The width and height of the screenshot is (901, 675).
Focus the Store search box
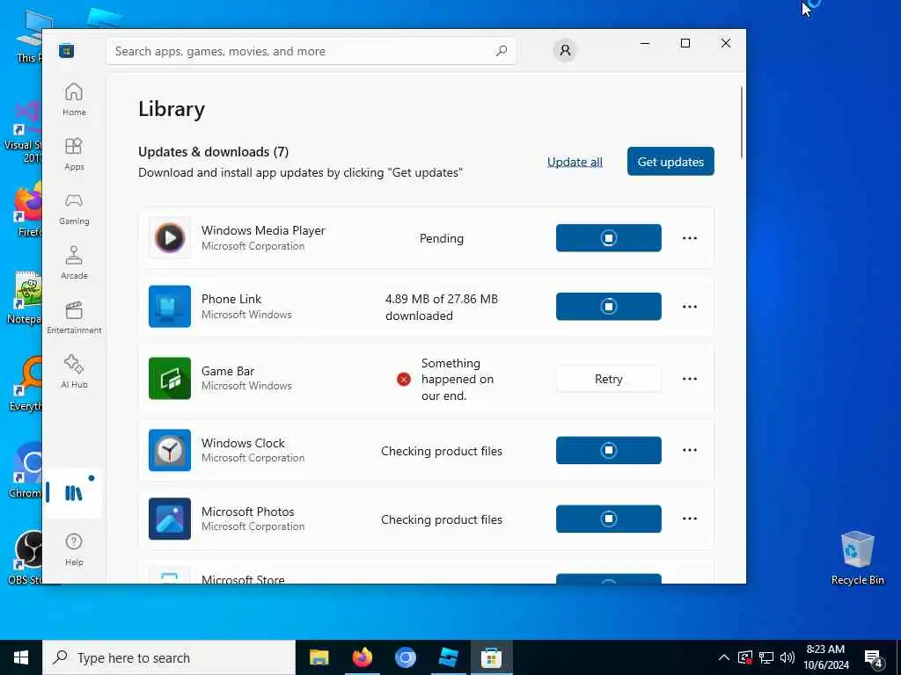(x=311, y=51)
